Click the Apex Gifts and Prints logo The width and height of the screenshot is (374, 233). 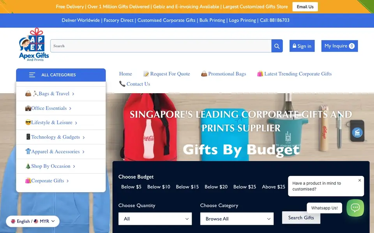(x=34, y=45)
